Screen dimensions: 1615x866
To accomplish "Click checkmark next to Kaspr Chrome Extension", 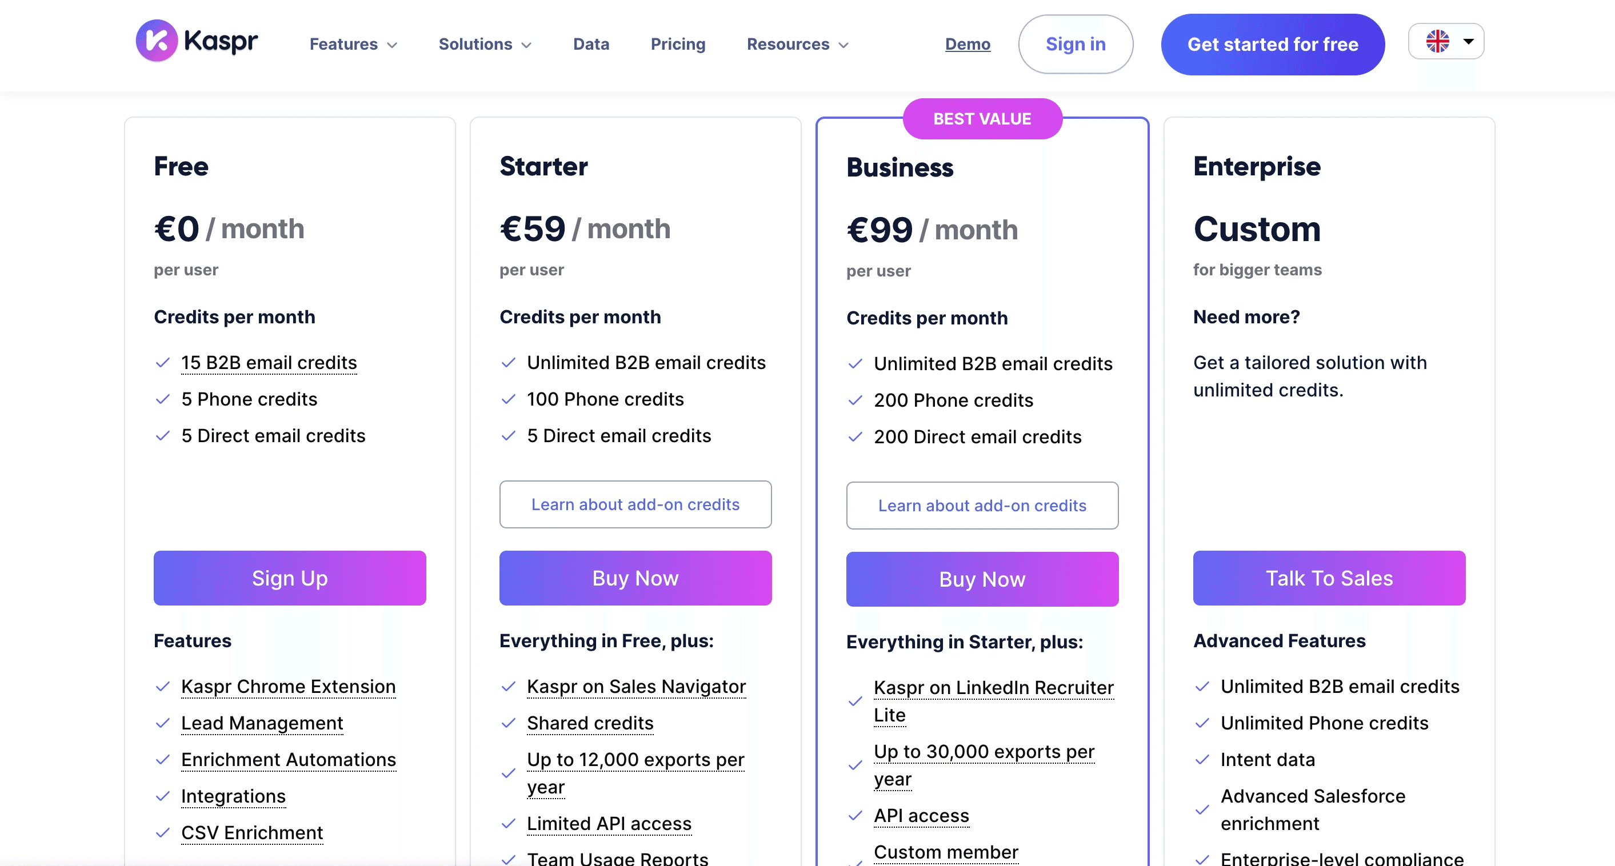I will click(x=163, y=687).
